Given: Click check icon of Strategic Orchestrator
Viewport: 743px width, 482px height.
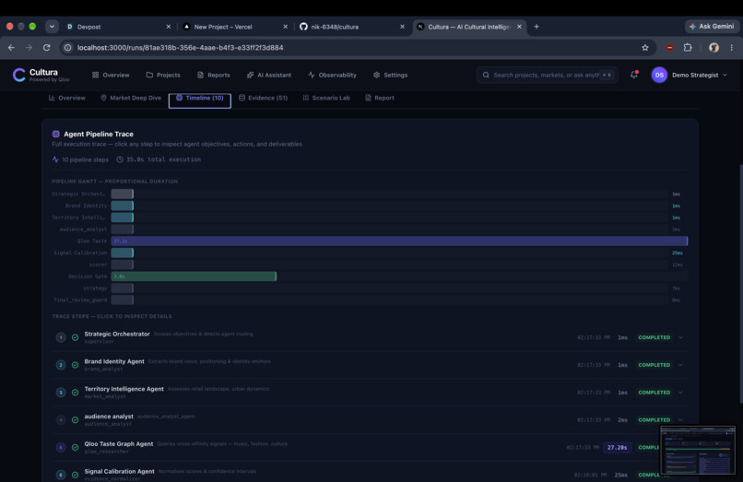Looking at the screenshot, I should tap(75, 337).
